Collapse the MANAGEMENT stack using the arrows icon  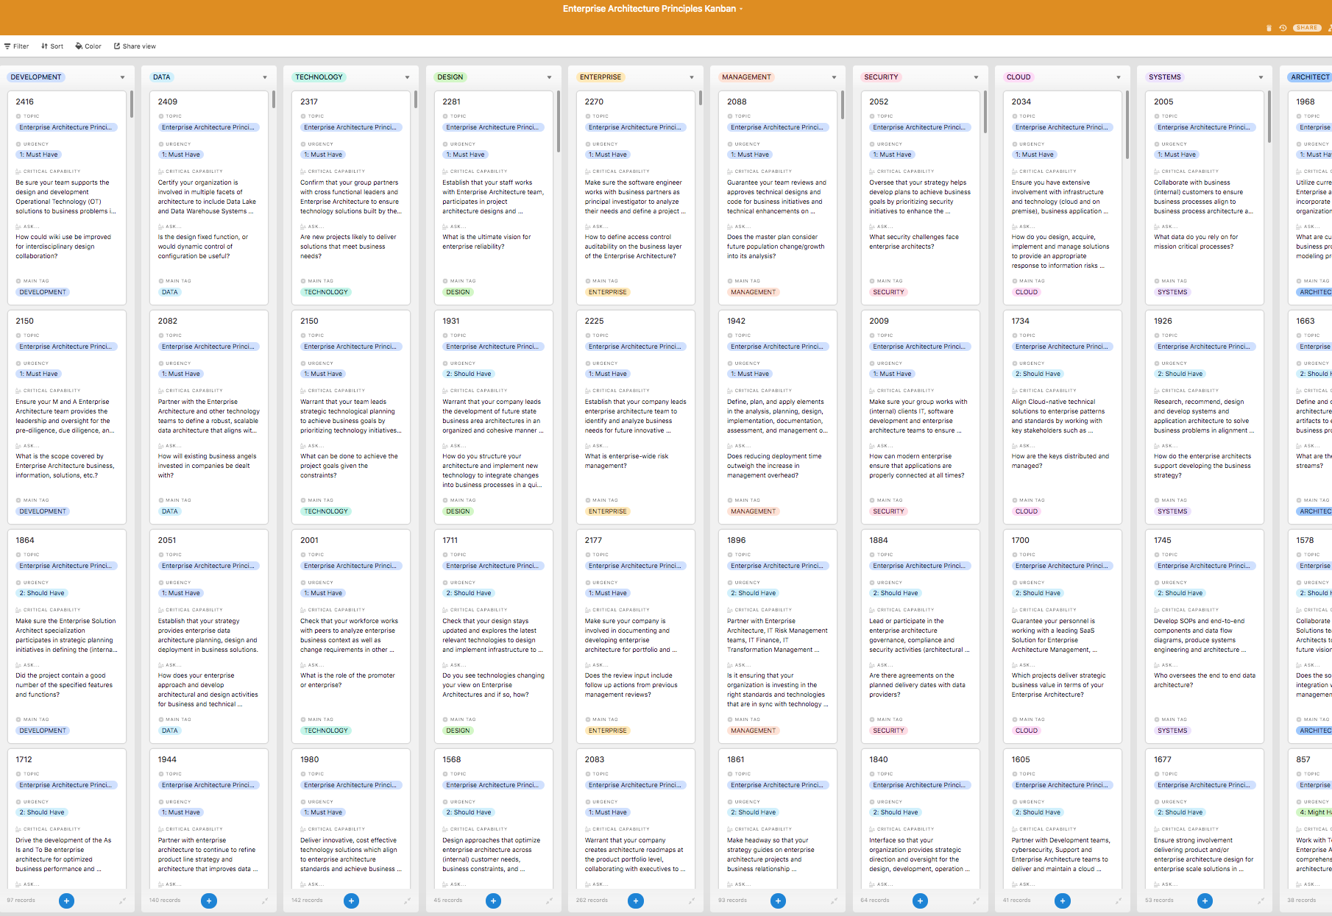(834, 901)
